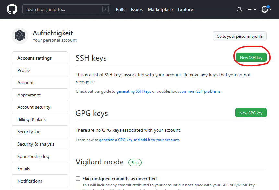Click the SSH keys heading
279x190 pixels.
(x=91, y=58)
